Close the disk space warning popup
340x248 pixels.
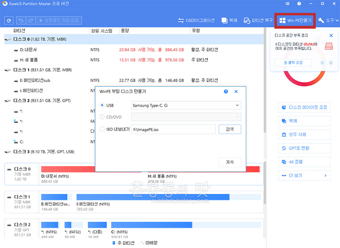[x=331, y=36]
